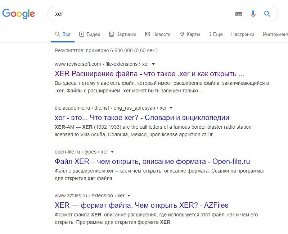Click the dic.academic.ru breadcrumb URL
Image resolution: width=288 pixels, height=234 pixels.
tap(111, 108)
